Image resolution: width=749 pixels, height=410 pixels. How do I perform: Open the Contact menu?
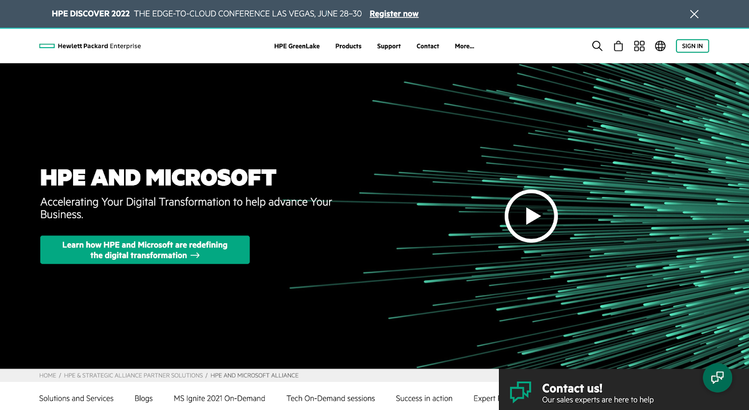pos(428,46)
